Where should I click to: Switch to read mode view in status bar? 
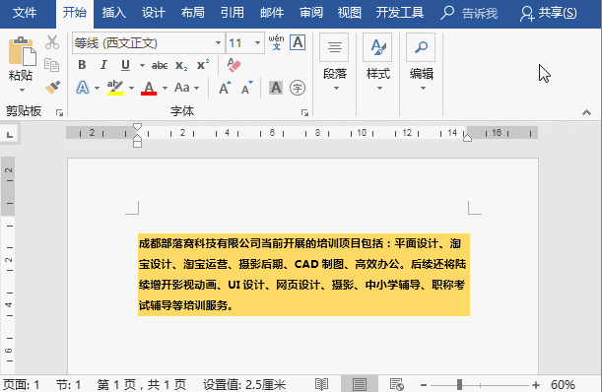(322, 384)
